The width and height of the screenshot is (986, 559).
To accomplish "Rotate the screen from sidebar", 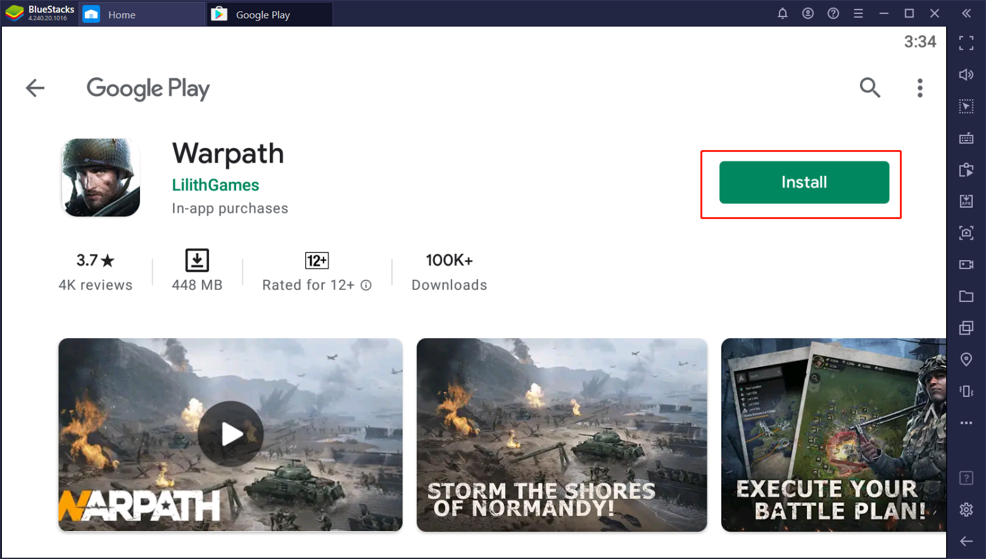I will coord(966,391).
